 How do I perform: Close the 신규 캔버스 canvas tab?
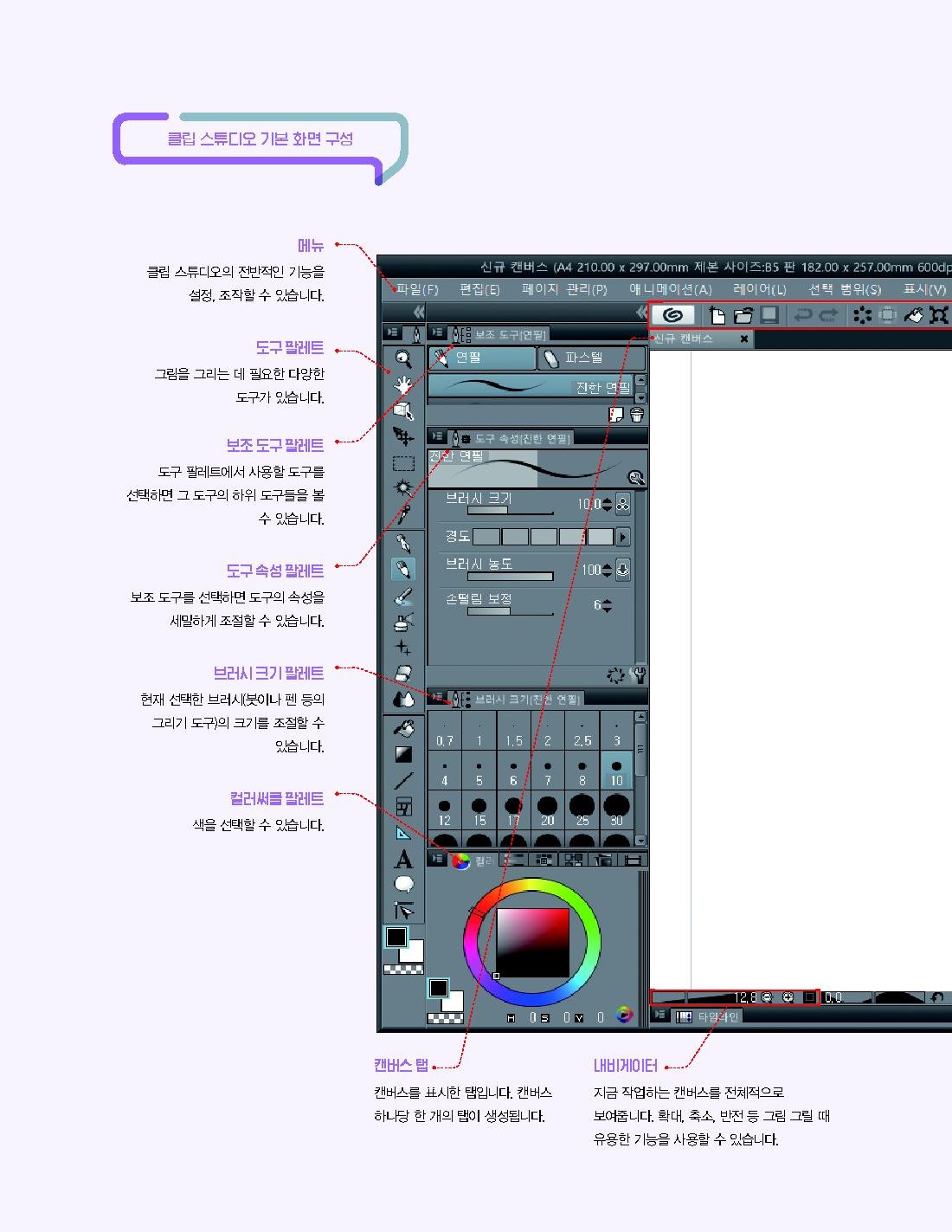(744, 339)
